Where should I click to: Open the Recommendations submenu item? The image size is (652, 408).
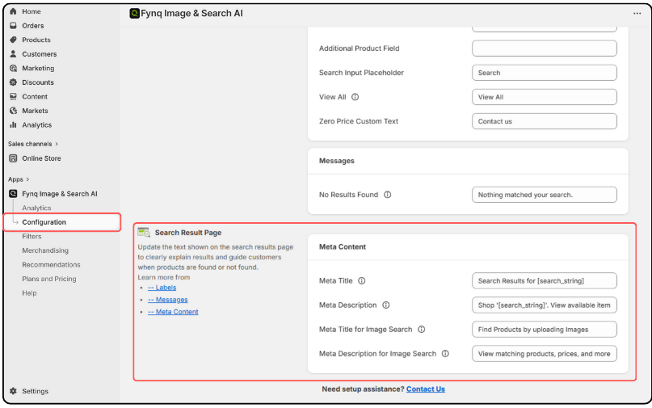[x=51, y=264]
